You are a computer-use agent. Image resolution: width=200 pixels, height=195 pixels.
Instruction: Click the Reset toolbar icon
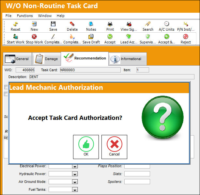[15, 26]
